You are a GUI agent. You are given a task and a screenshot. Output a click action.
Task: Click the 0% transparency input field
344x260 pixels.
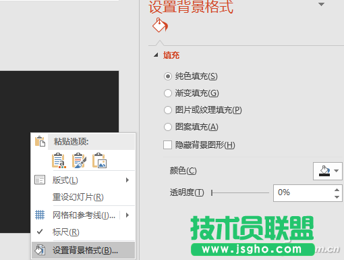click(x=303, y=193)
